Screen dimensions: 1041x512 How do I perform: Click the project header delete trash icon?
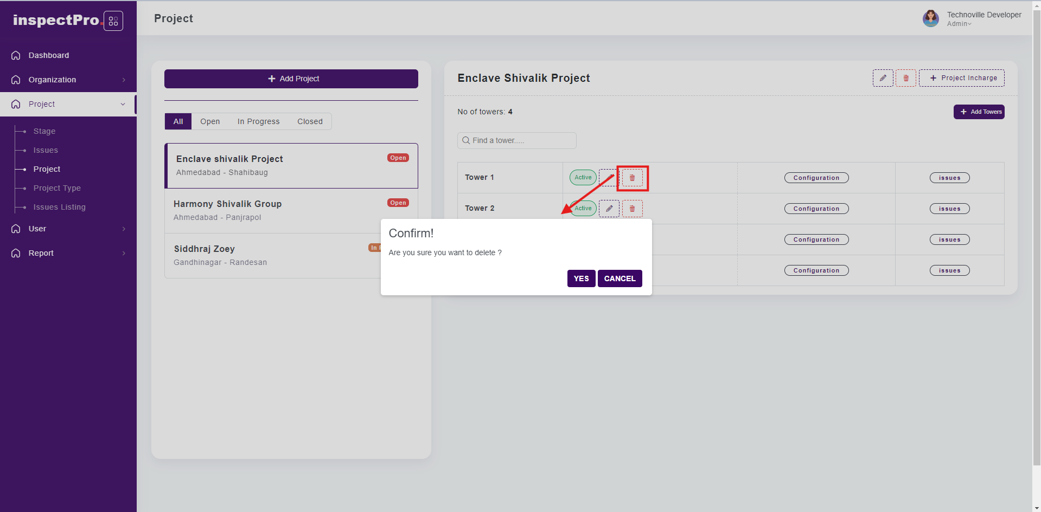(905, 78)
